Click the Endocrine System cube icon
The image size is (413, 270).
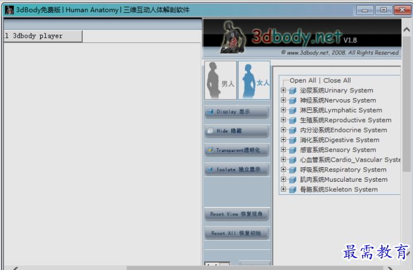tap(293, 130)
